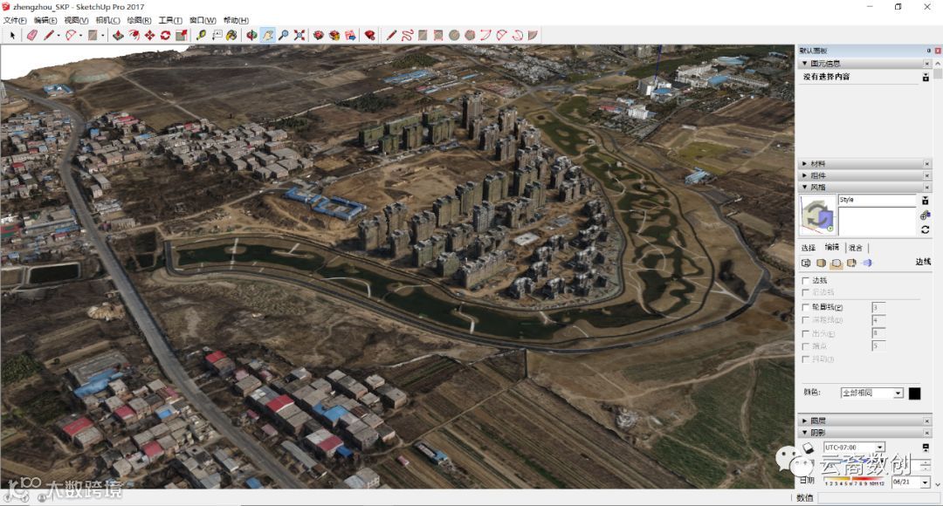Choose the Line pencil tool in main toolbar
Screen dimensions: 943x506
coord(49,36)
